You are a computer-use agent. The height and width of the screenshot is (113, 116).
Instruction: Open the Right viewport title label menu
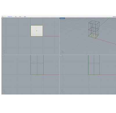tap(61, 56)
